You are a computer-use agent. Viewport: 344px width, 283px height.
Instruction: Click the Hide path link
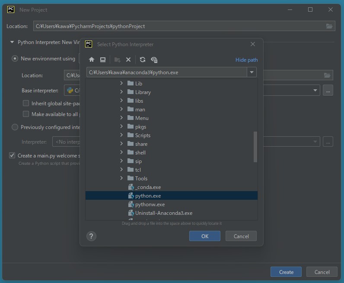click(x=247, y=60)
